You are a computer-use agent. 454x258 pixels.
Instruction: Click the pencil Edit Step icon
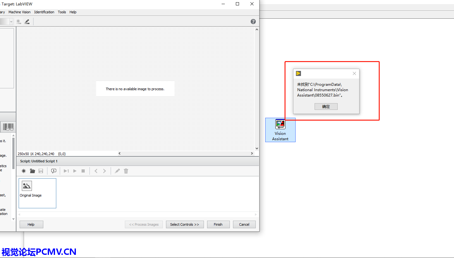[117, 171]
